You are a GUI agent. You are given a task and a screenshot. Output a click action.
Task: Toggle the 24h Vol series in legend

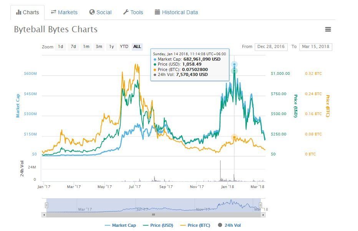point(229,225)
